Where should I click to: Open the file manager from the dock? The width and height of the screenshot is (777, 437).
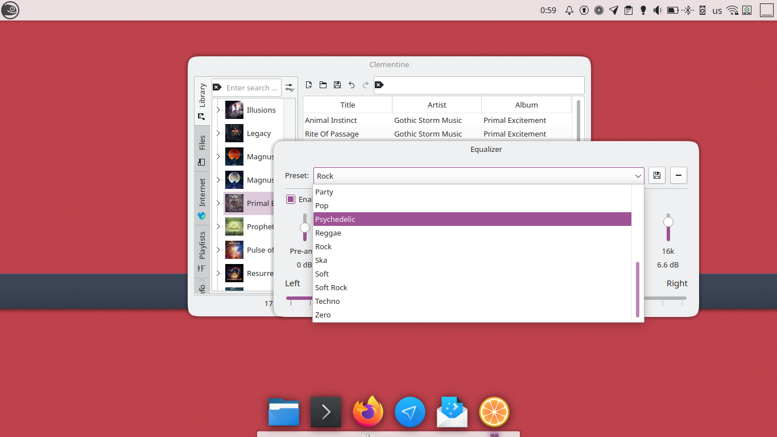point(284,412)
